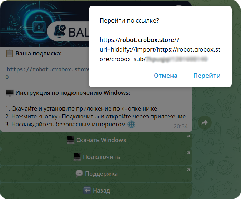
Task: Click the globe emoji after step 3
Action: pos(131,124)
